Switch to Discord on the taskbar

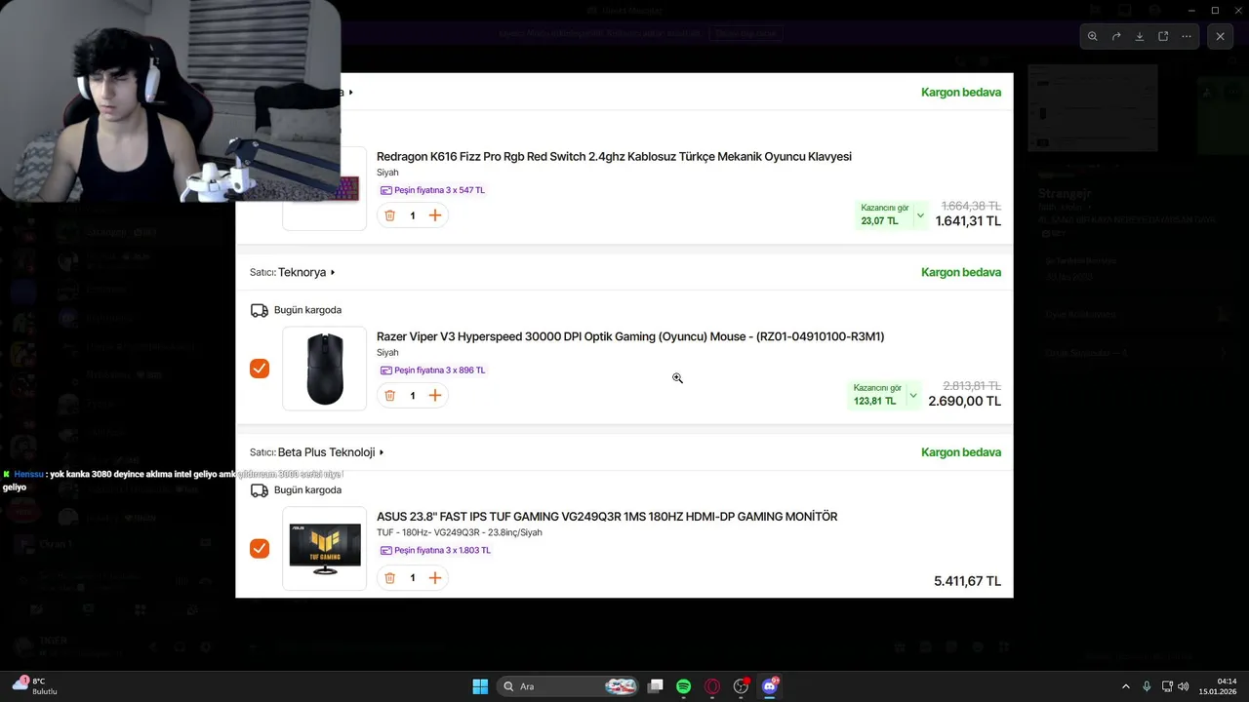tap(770, 686)
